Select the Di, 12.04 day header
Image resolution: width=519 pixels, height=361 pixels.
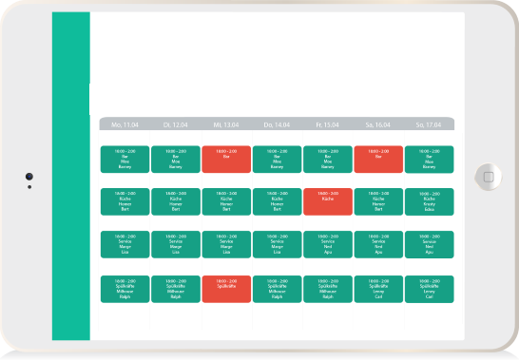(x=176, y=124)
